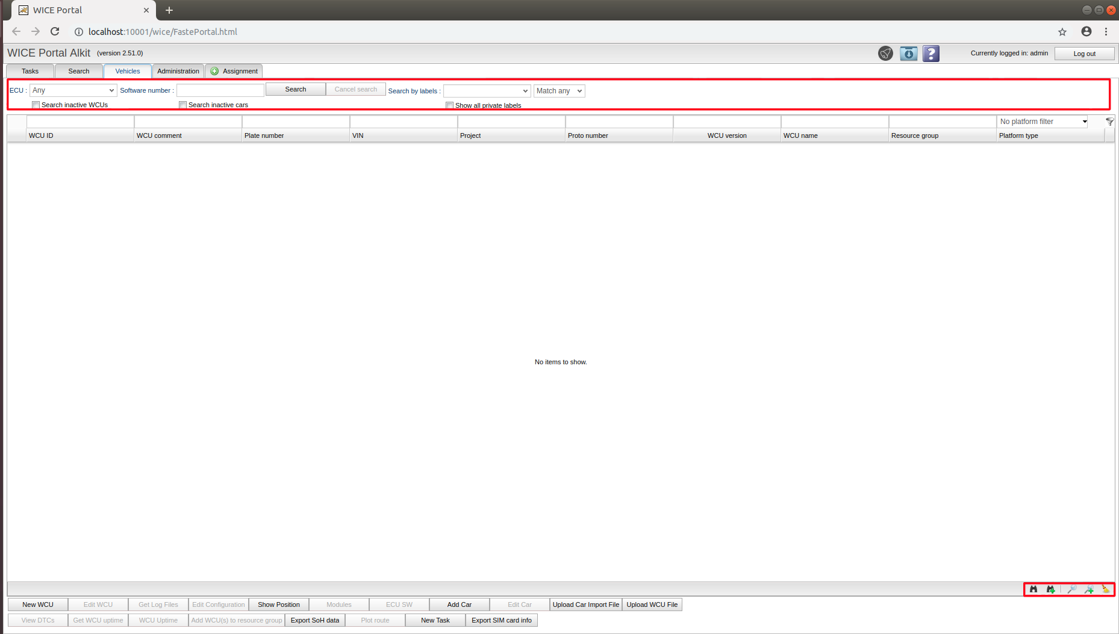This screenshot has height=634, width=1119.
Task: Click the binoculars with green plus icon
Action: pos(1050,589)
